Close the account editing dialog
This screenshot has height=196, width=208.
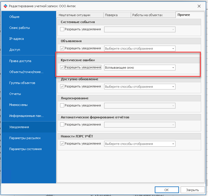[199, 6]
